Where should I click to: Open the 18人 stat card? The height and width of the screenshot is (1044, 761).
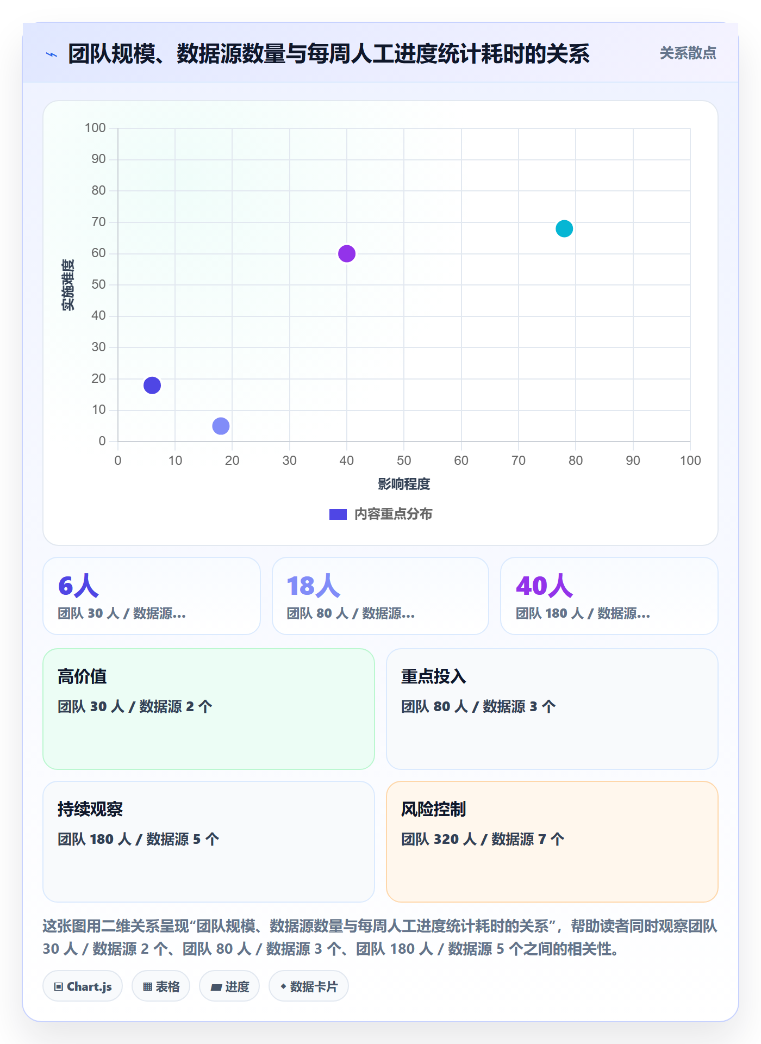380,596
